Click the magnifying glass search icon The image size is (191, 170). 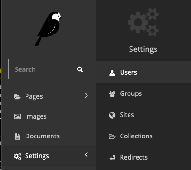(80, 69)
